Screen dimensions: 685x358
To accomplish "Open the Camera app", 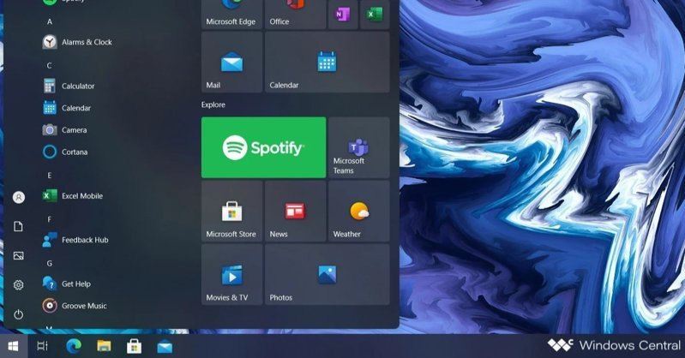I will coord(64,130).
